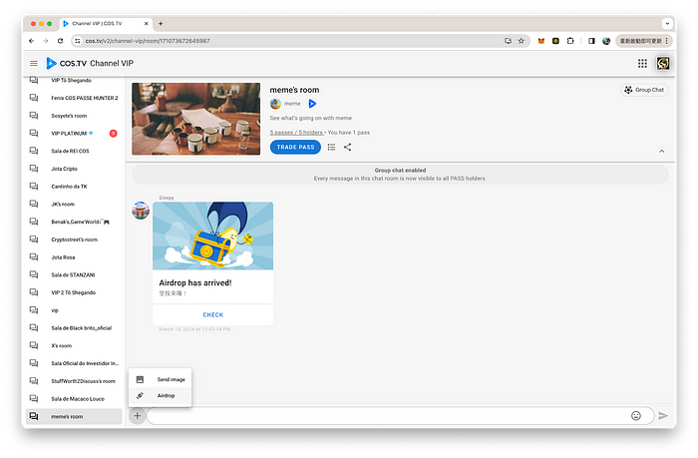
Task: Select the Channel VIP | COS.TV tab
Action: (x=106, y=24)
